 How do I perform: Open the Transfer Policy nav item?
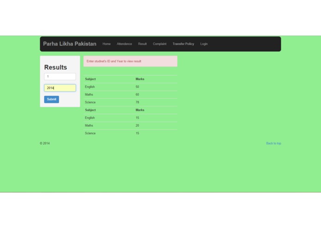click(183, 44)
